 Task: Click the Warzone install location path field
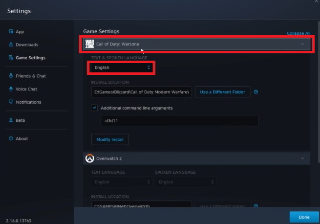[141, 92]
